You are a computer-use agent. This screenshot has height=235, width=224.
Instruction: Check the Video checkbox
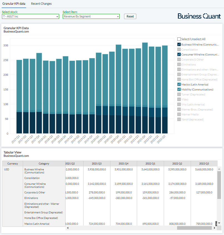pos(179,99)
